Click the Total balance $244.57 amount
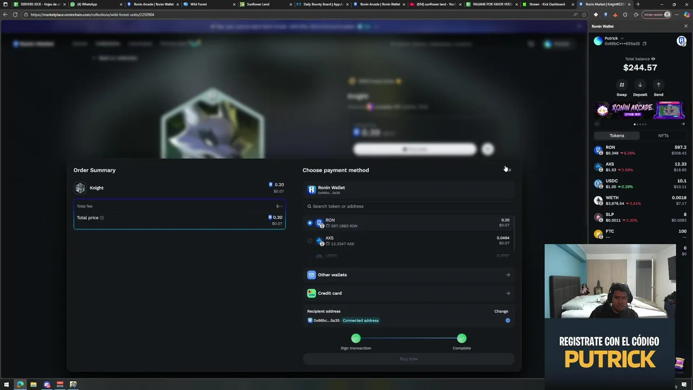The height and width of the screenshot is (390, 693). point(640,68)
